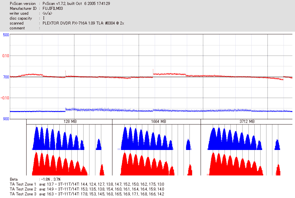295x198 pixels.
Task: Click the Beta value '-1.8% .. 3.7%'
Action: pos(50,179)
